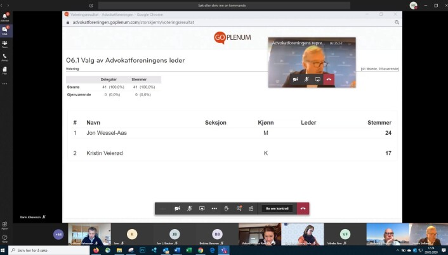Click the Navn column header
The height and width of the screenshot is (255, 448).
click(93, 123)
